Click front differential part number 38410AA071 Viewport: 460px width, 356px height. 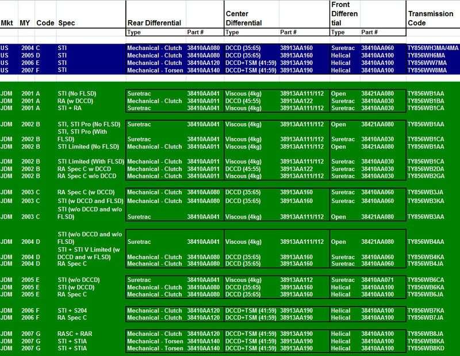pos(377,279)
